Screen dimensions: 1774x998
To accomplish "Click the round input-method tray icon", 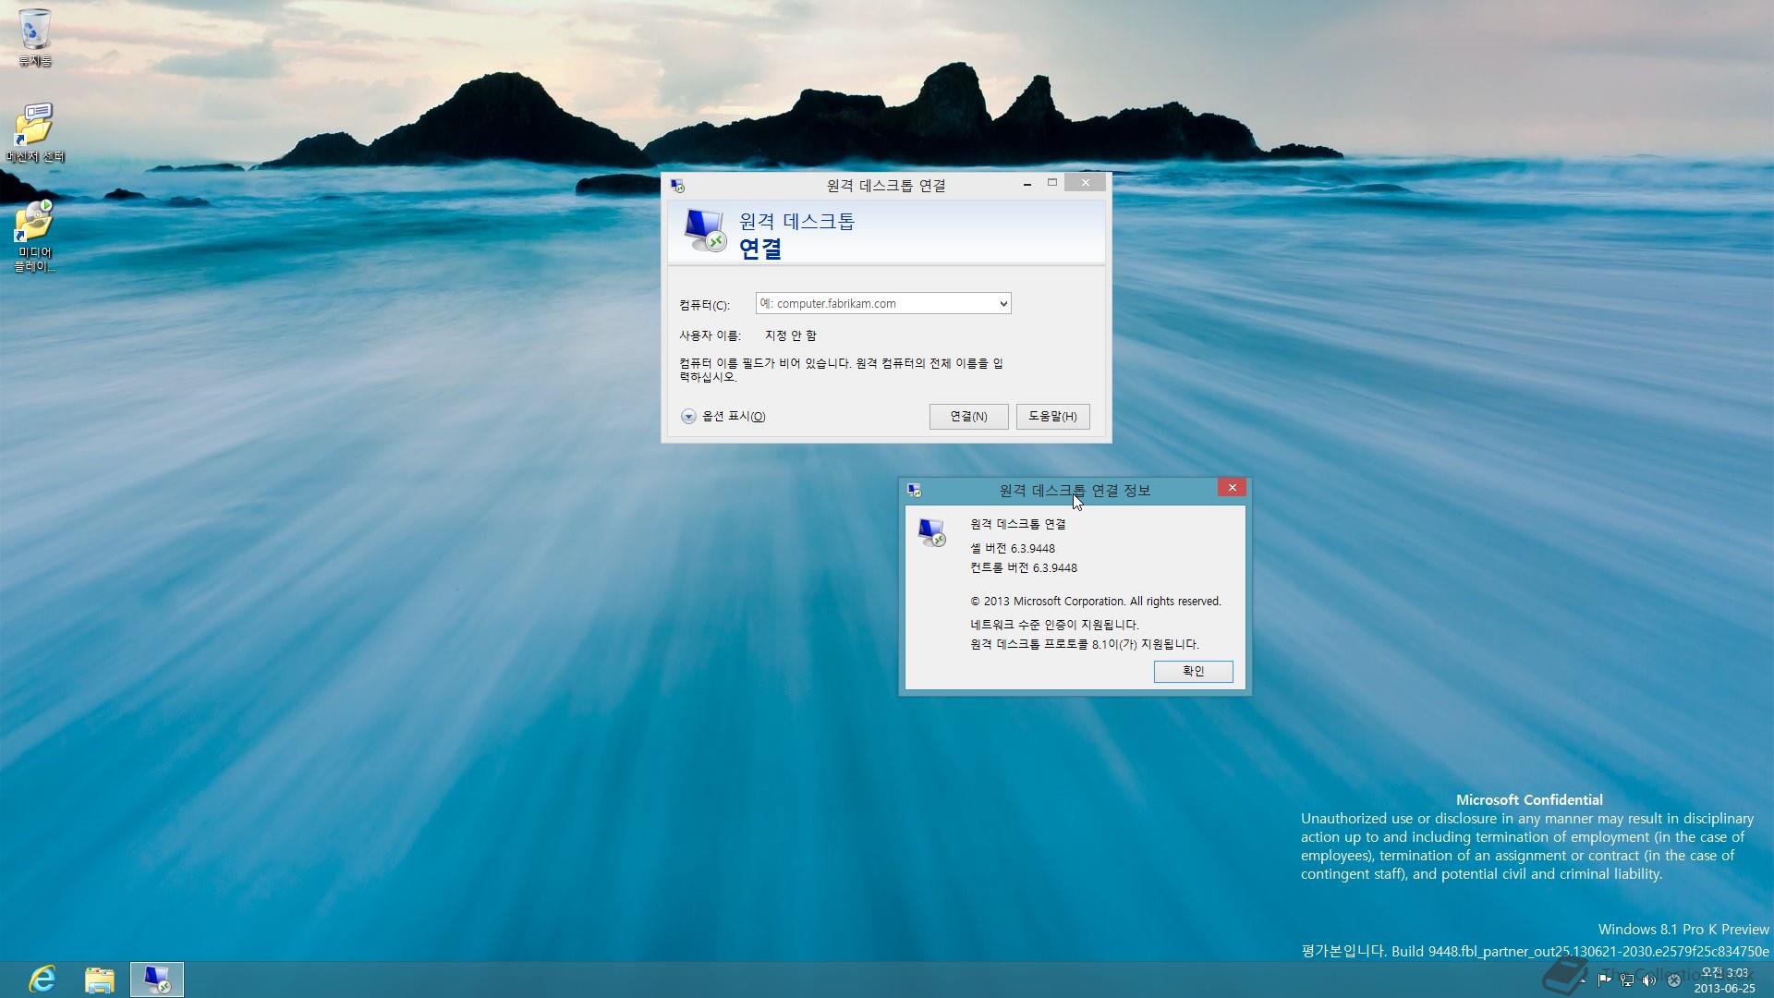I will (1673, 980).
